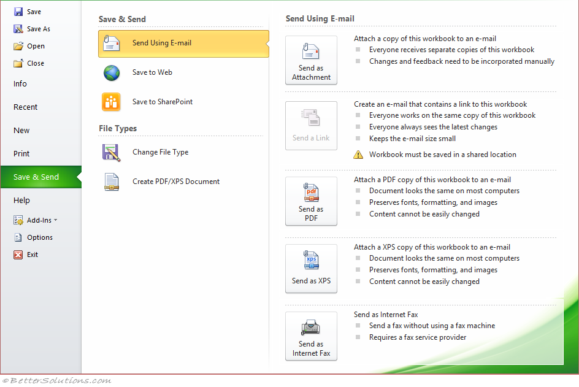Click 'Keeps the e-mail size small'
Viewport: 579px width, 387px height.
[412, 139]
